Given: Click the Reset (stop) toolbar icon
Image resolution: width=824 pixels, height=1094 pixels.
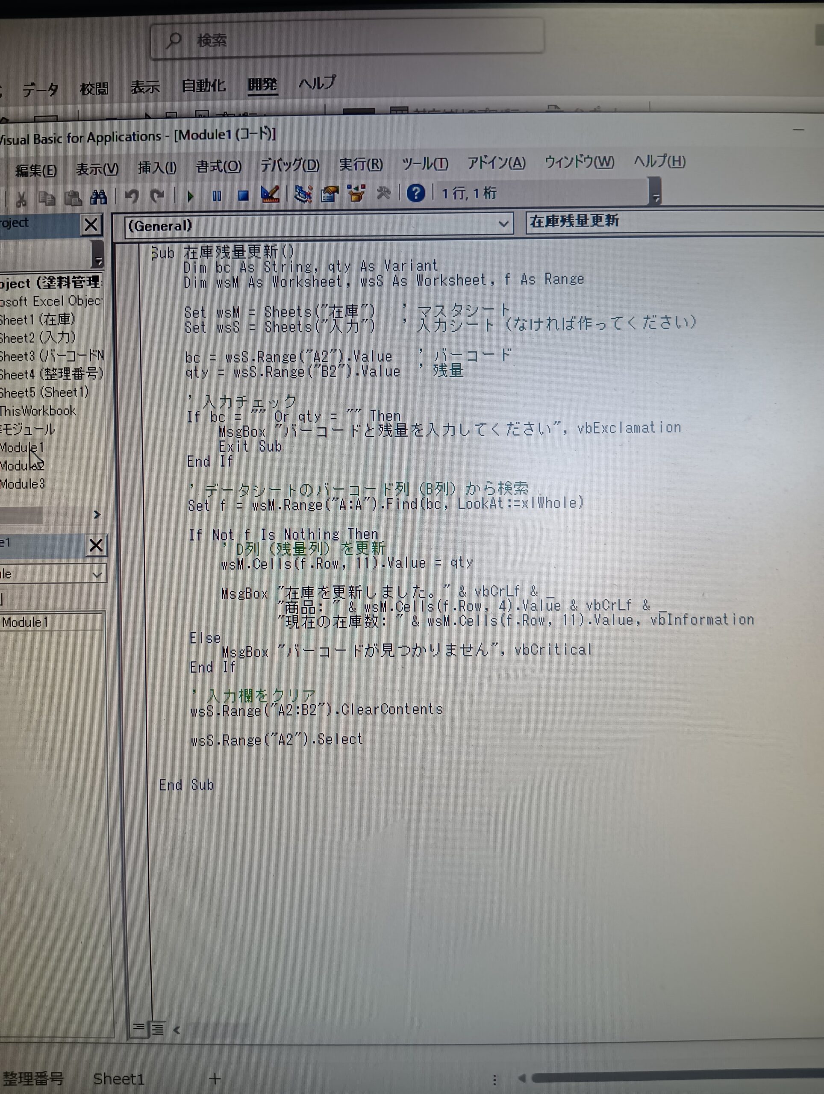Looking at the screenshot, I should click(243, 196).
